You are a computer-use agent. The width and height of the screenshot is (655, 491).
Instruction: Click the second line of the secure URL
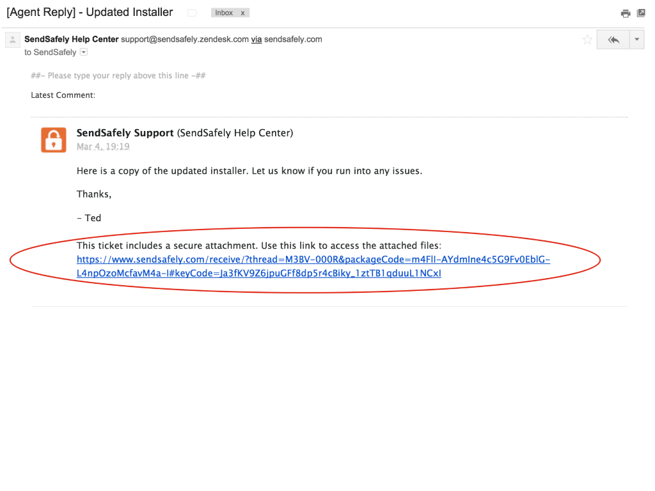(x=258, y=273)
